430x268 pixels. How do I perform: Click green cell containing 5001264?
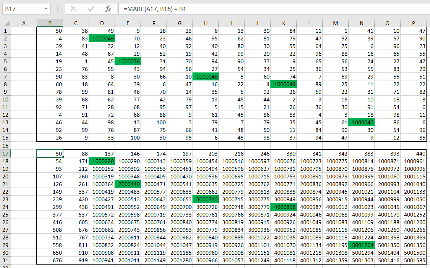(x=361, y=245)
